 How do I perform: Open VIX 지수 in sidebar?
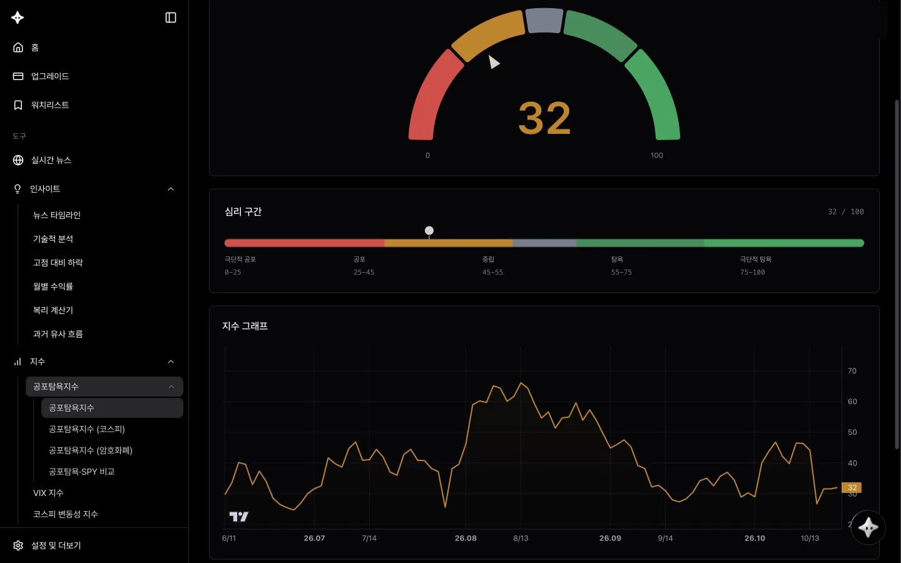pyautogui.click(x=48, y=493)
